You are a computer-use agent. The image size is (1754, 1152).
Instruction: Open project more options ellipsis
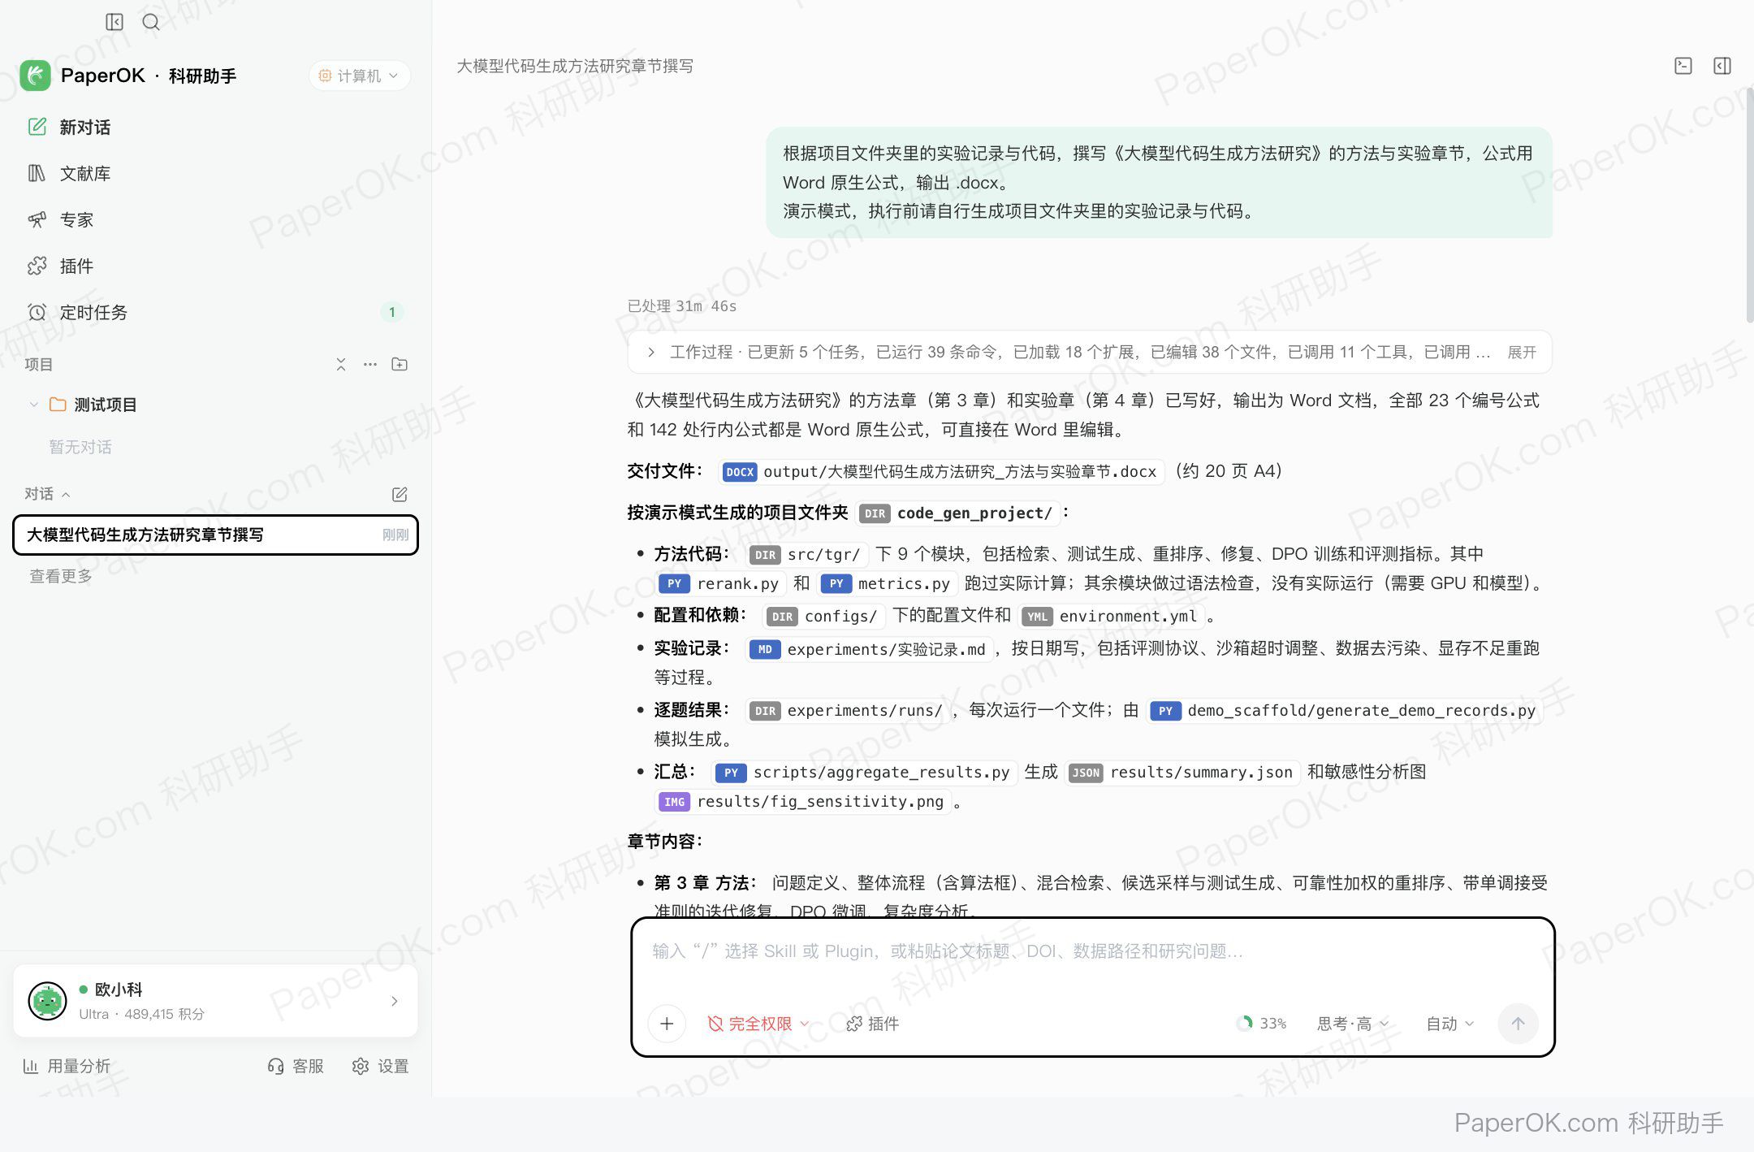tap(370, 364)
